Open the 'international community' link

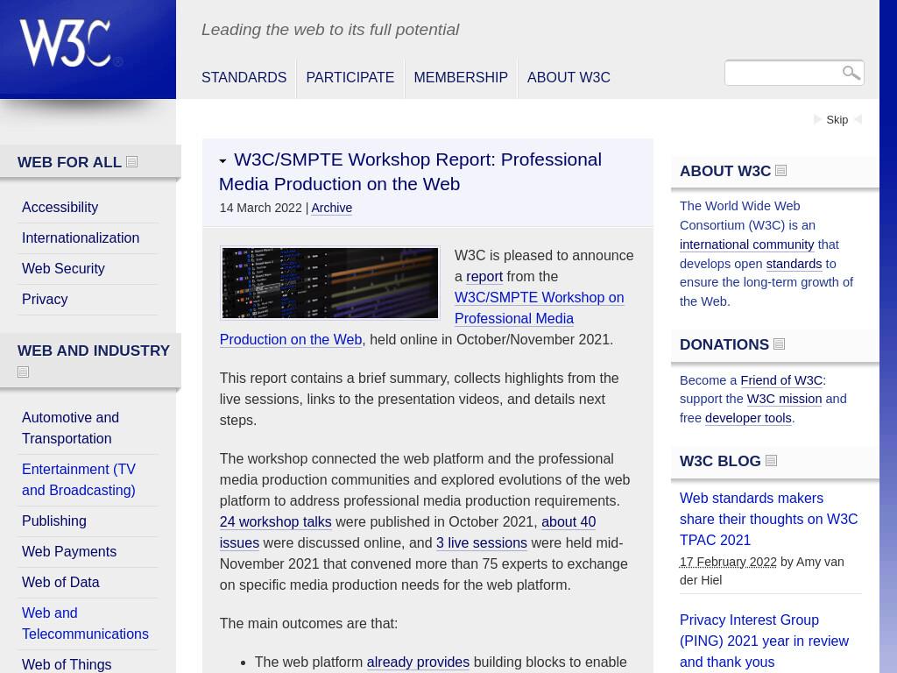click(746, 244)
